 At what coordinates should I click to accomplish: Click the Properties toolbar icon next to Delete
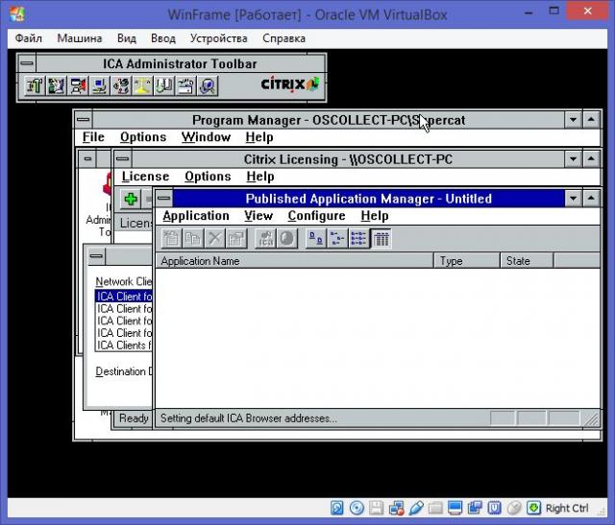[x=236, y=238]
